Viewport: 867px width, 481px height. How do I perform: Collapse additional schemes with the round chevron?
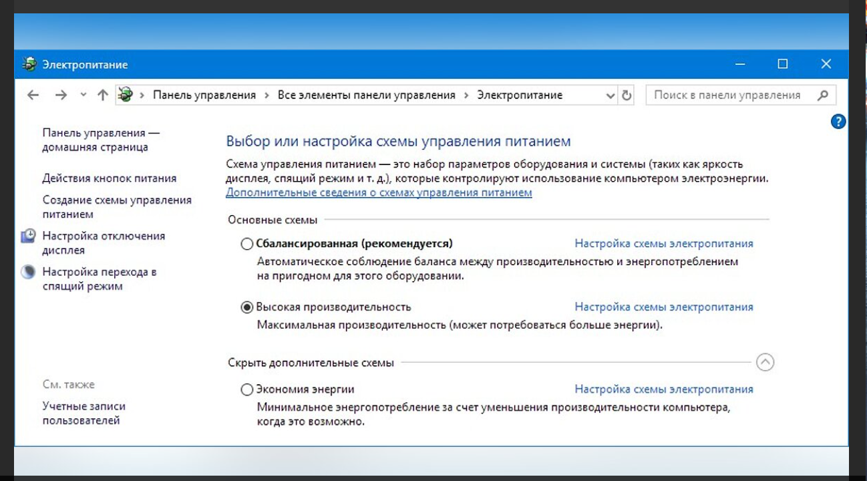coord(765,362)
